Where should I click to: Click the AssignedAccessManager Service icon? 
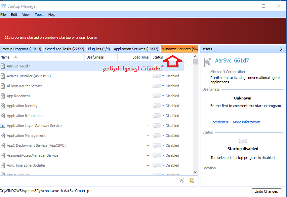pos(3,155)
